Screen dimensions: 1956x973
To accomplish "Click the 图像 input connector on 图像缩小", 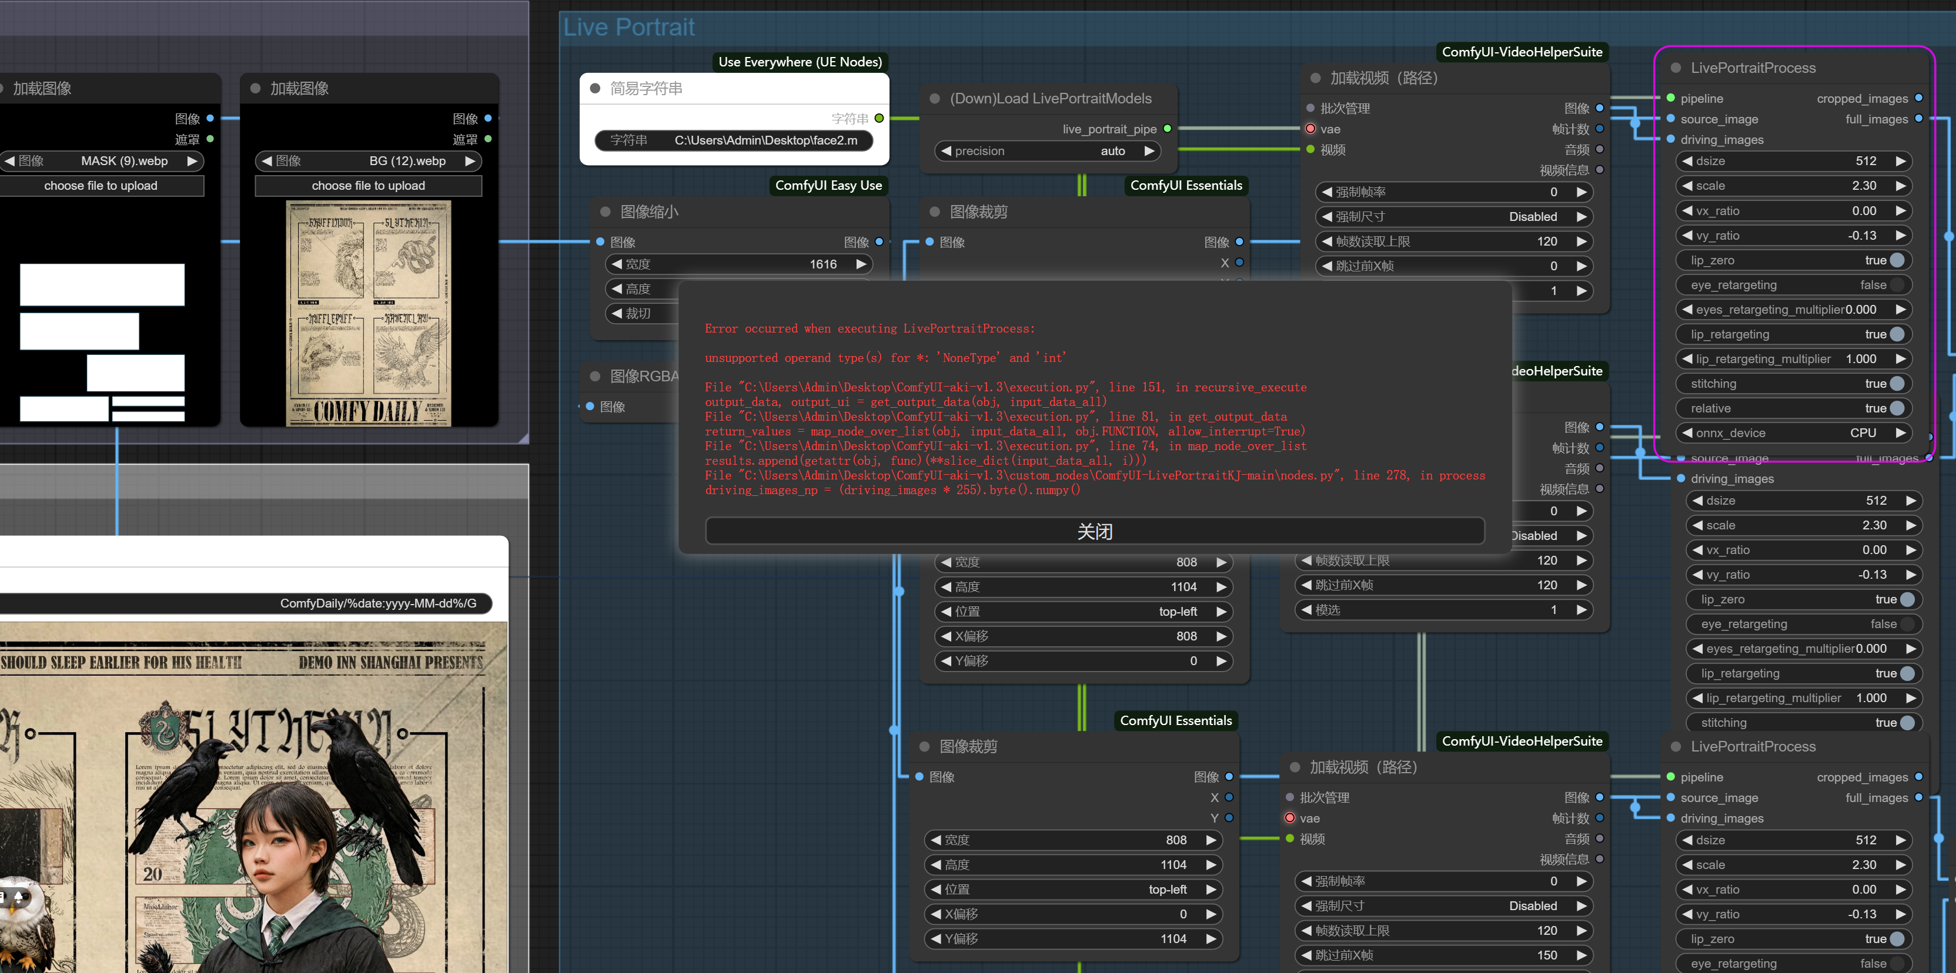I will (x=600, y=242).
